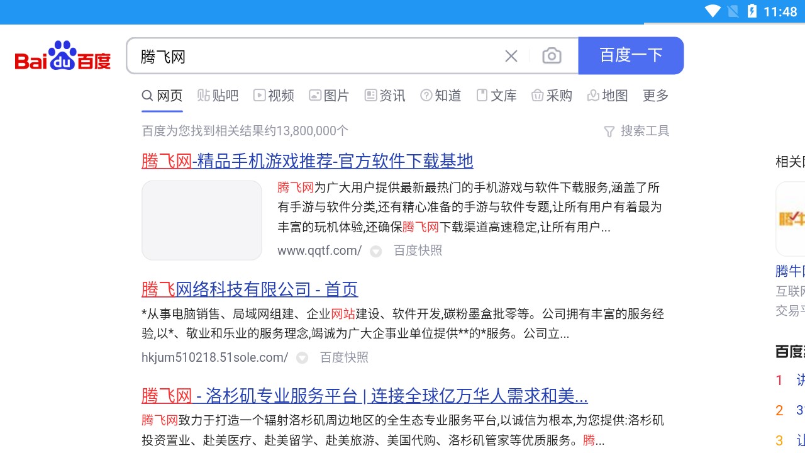Click the 知道 question mark icon
The height and width of the screenshot is (453, 805).
(426, 95)
